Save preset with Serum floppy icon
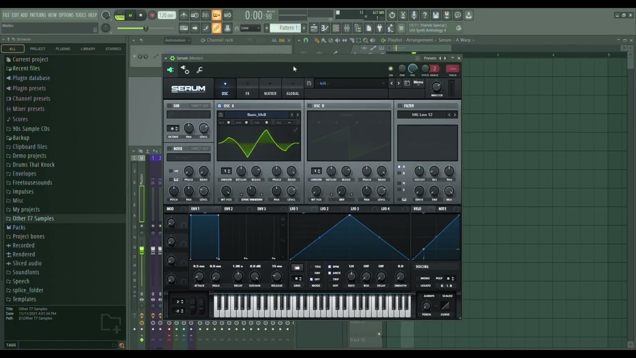 pos(309,84)
